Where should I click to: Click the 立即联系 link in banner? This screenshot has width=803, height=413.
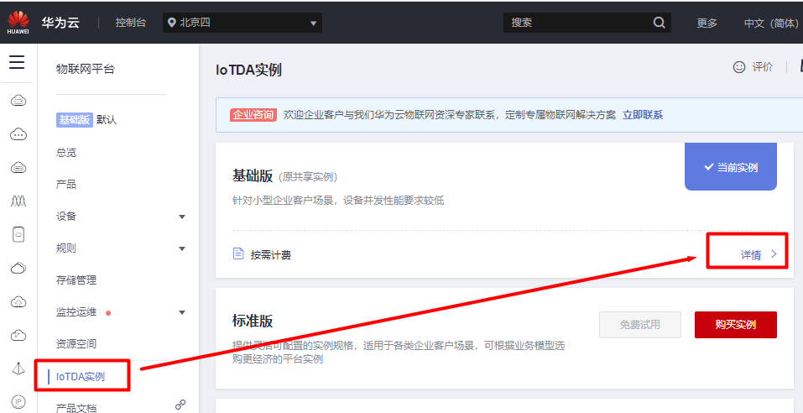click(x=643, y=115)
